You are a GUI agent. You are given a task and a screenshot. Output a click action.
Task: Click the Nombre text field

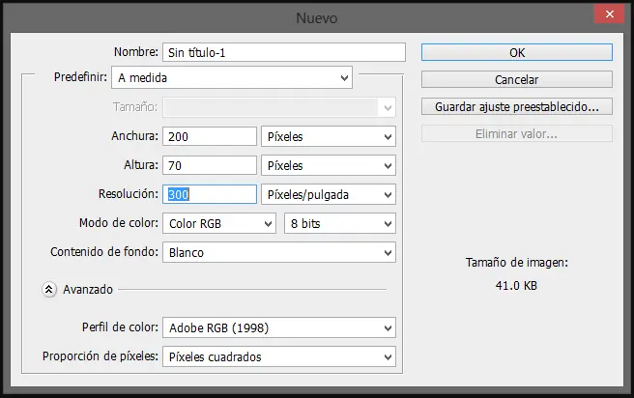[283, 52]
